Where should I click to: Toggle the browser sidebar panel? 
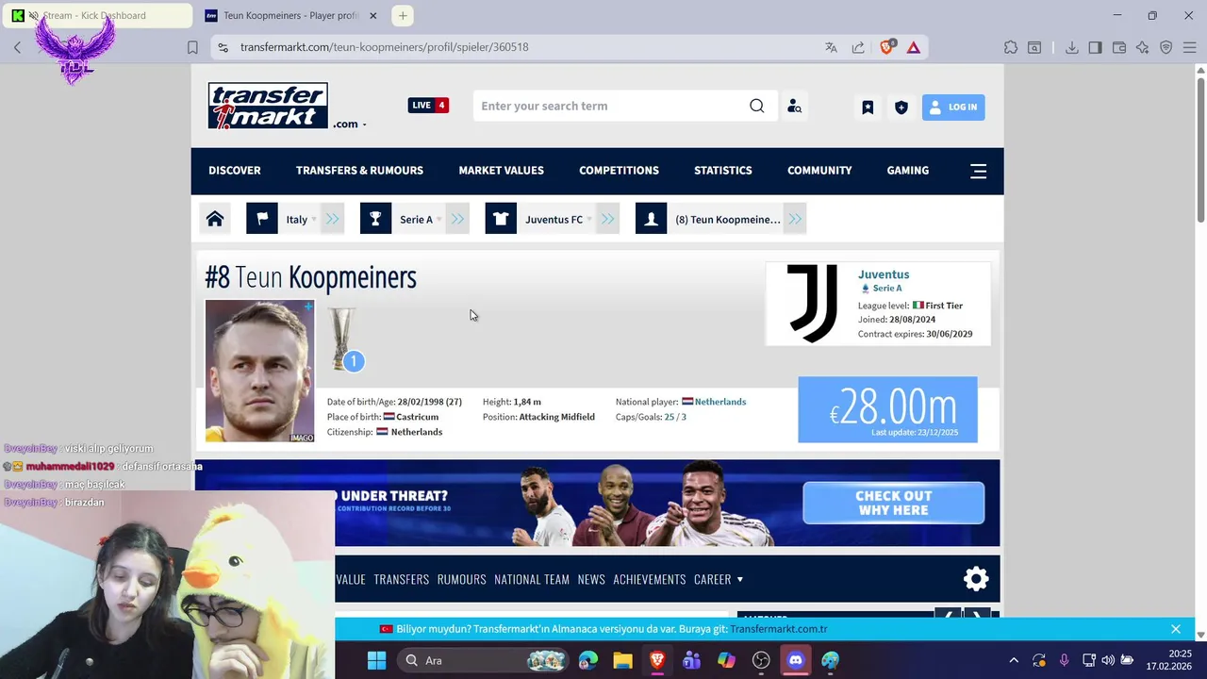[x=1095, y=47]
